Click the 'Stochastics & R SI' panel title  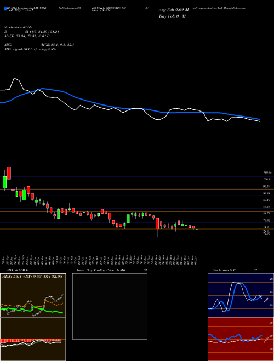[235, 270]
